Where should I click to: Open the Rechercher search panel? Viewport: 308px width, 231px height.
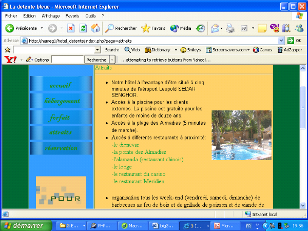coord(121,28)
